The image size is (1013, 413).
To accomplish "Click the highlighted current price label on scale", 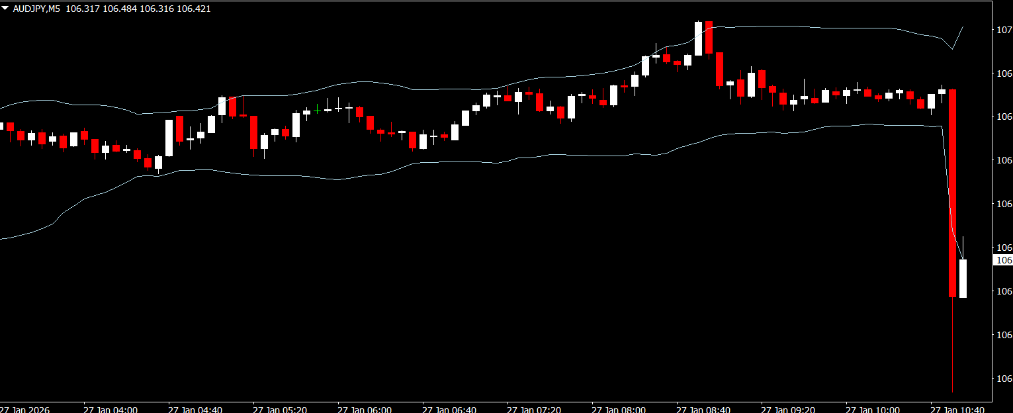I will 1003,260.
